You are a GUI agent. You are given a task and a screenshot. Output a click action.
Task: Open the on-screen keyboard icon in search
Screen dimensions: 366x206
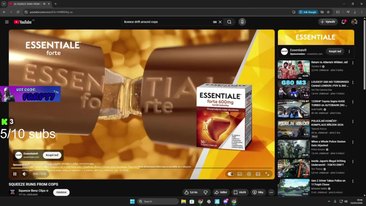[215, 22]
